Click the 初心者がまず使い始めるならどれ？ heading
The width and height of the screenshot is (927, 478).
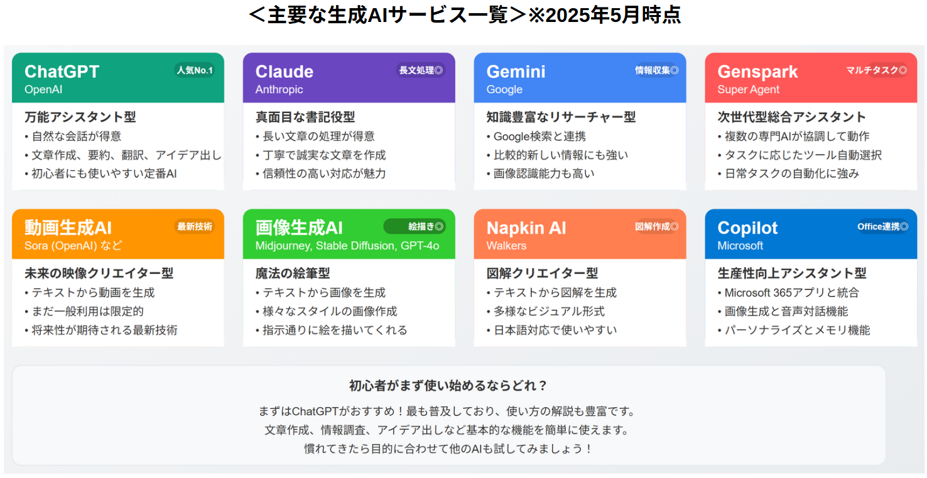[x=448, y=385]
